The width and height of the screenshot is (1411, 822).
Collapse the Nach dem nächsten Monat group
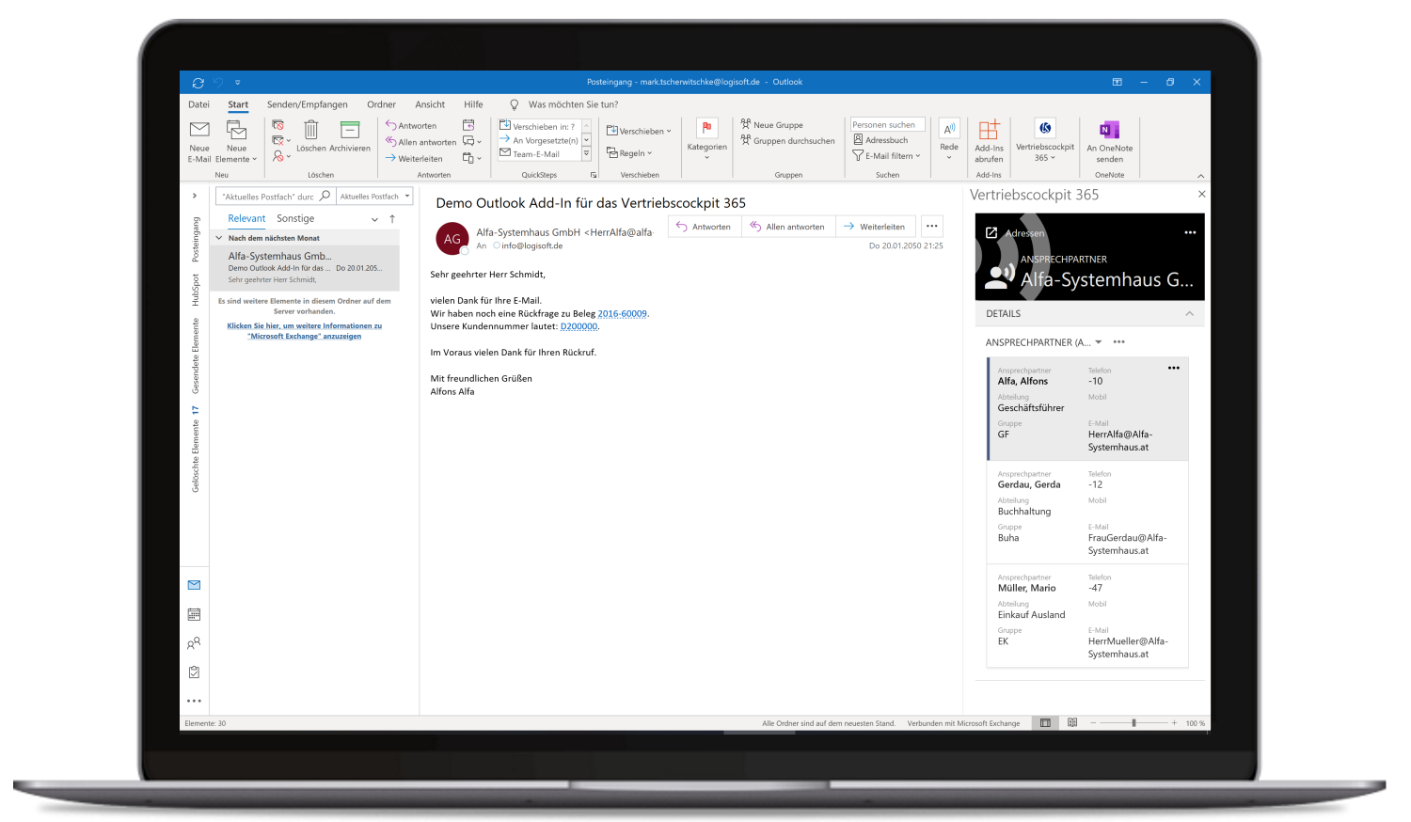219,238
